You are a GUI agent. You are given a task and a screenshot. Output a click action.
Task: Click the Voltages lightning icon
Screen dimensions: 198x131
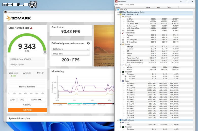(x=123, y=17)
